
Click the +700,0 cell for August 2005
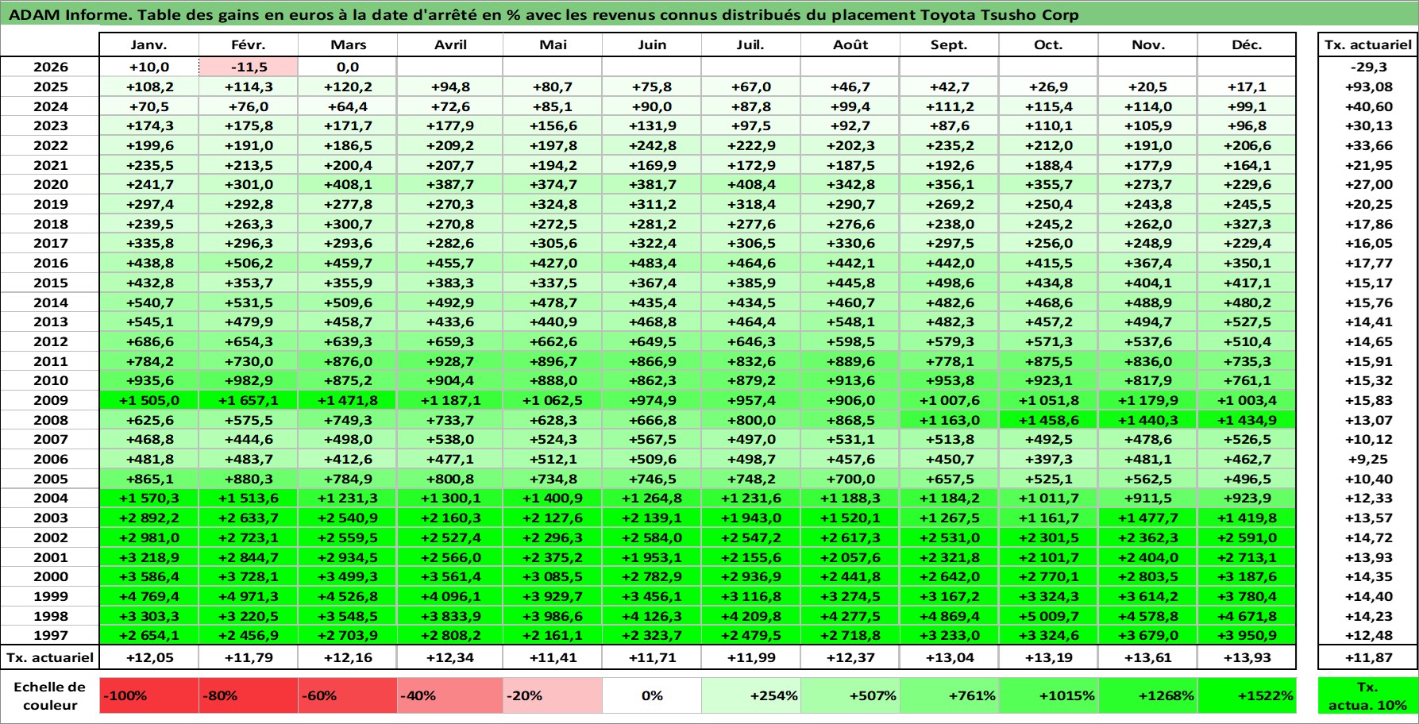click(850, 479)
